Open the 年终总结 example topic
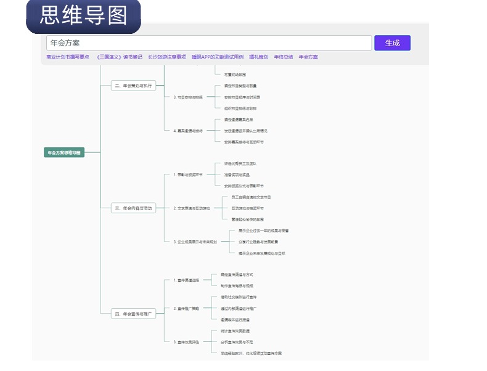487x371 pixels. pyautogui.click(x=283, y=57)
